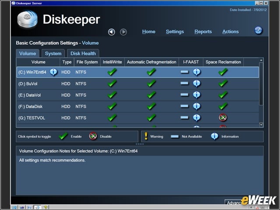This screenshot has height=210, width=280.
Task: Toggle Automatic Defragmentation for (E:) DataVol
Action: pyautogui.click(x=151, y=94)
